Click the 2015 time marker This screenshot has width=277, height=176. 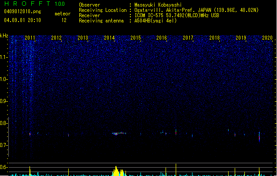[136, 38]
